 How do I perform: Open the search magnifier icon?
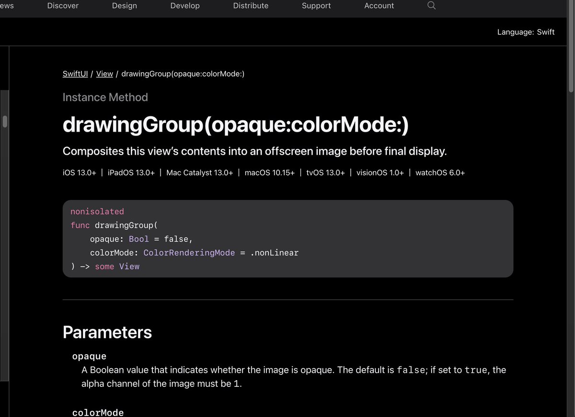tap(431, 6)
